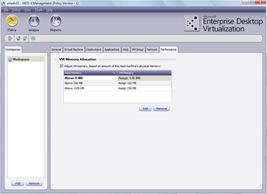Sort by Host Memory column arrow
Viewport: 267px width, 194px height.
click(x=114, y=73)
